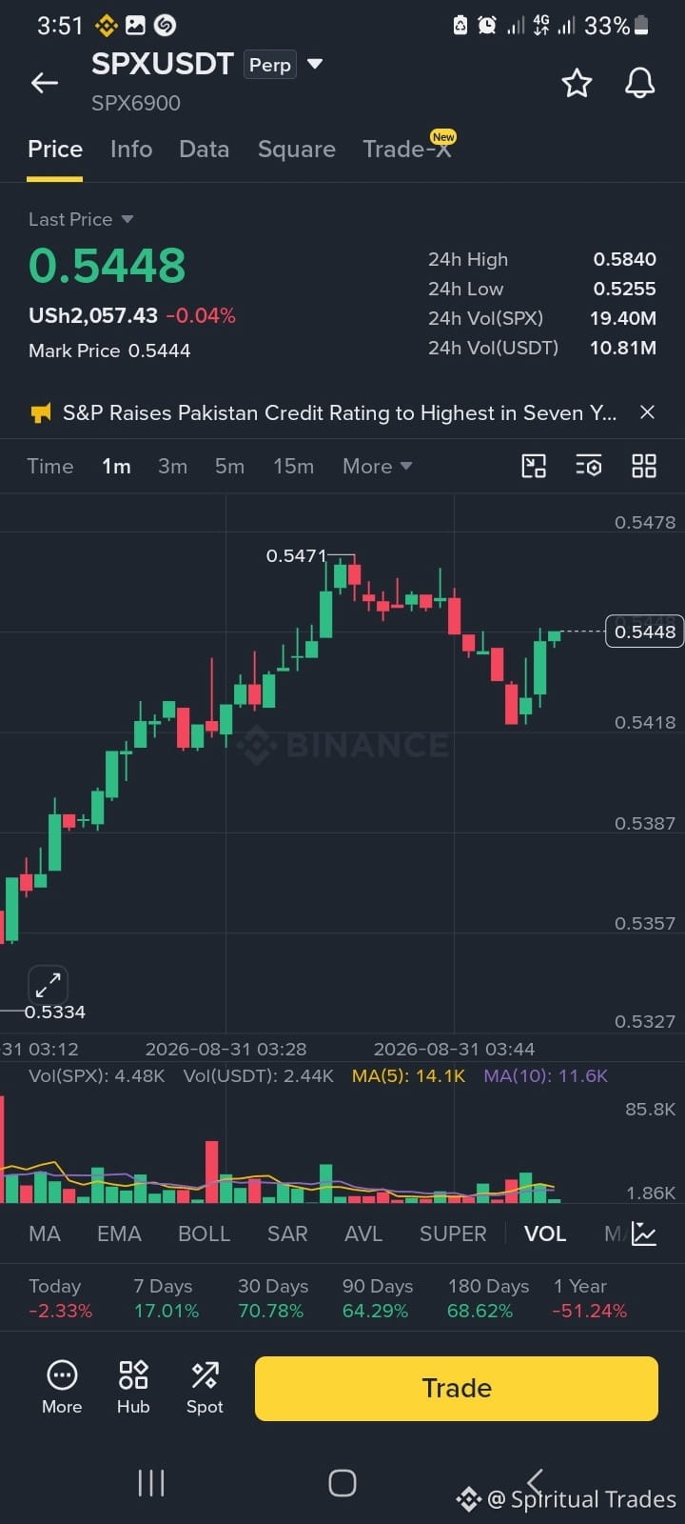Screen dimensions: 685x1524
Task: Switch to Spot trading
Action: click(x=205, y=1387)
